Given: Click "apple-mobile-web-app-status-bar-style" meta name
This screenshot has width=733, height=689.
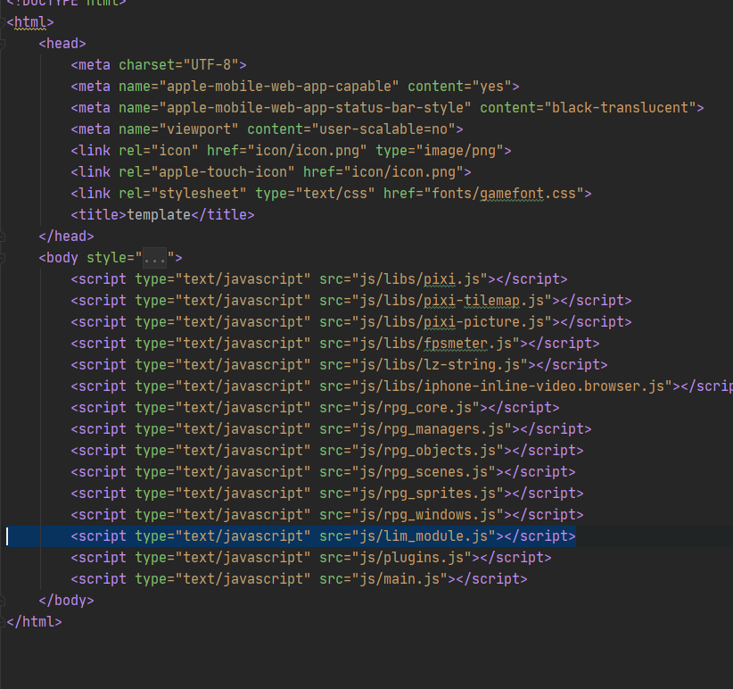Looking at the screenshot, I should coord(315,108).
